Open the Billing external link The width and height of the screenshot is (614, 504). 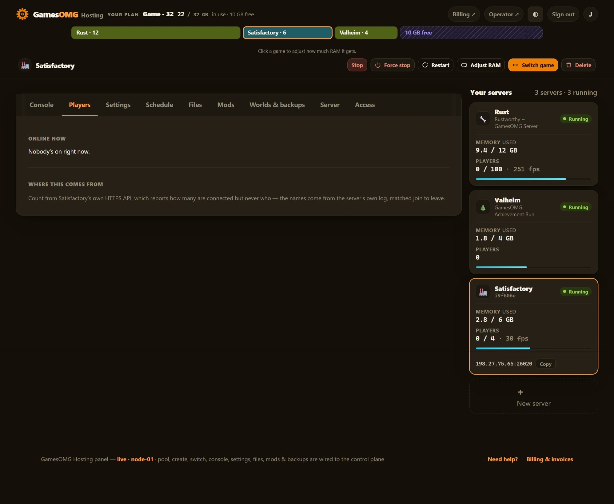(464, 14)
